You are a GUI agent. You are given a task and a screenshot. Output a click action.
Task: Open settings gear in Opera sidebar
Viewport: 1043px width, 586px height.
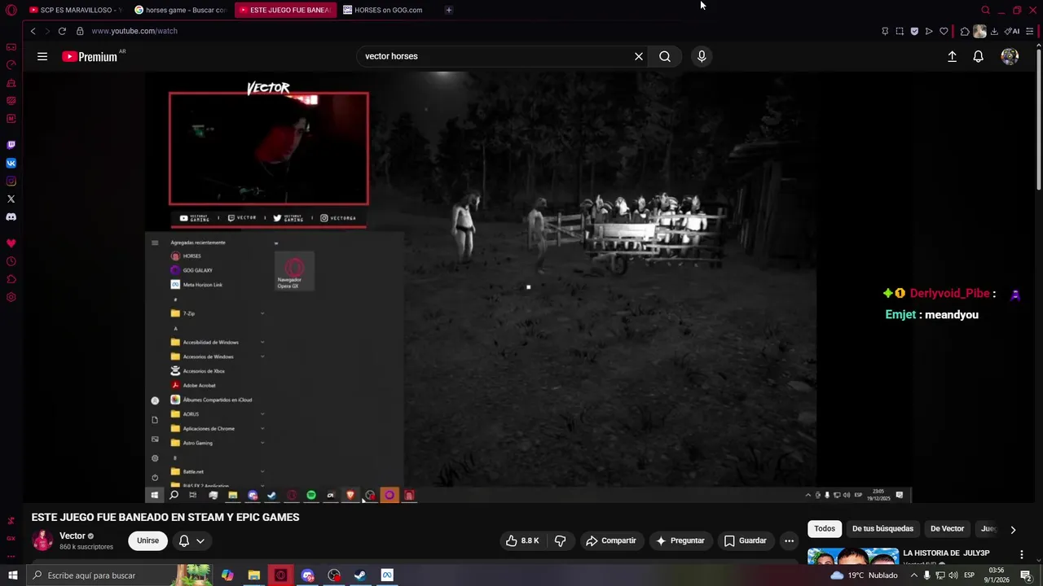tap(11, 297)
